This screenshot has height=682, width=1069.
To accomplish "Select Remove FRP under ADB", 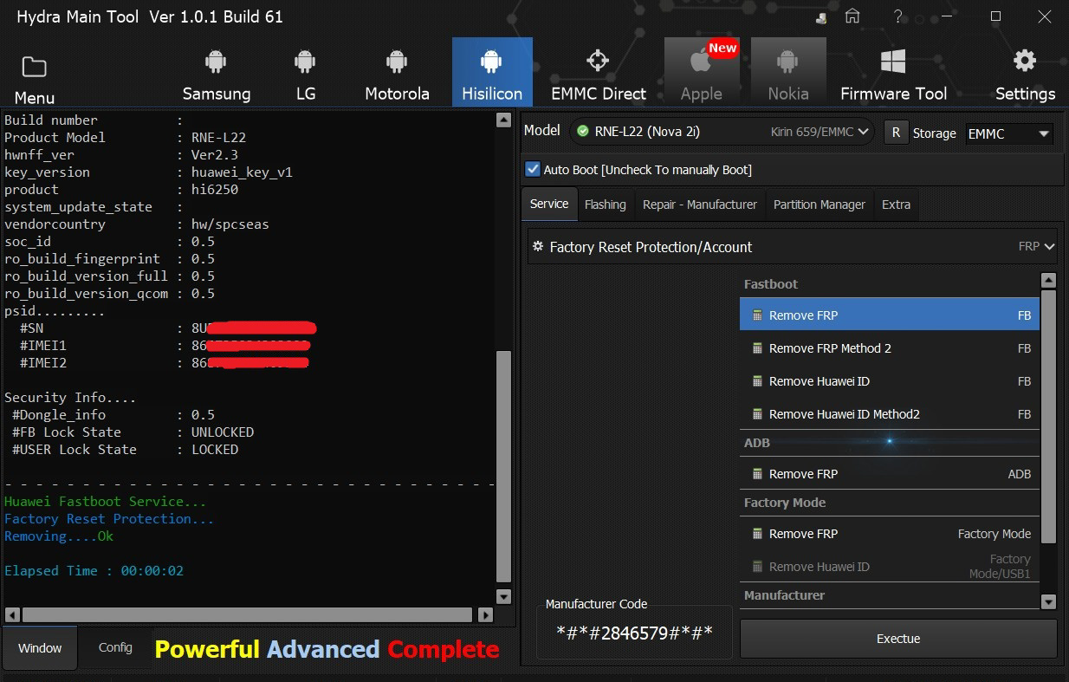I will 890,474.
